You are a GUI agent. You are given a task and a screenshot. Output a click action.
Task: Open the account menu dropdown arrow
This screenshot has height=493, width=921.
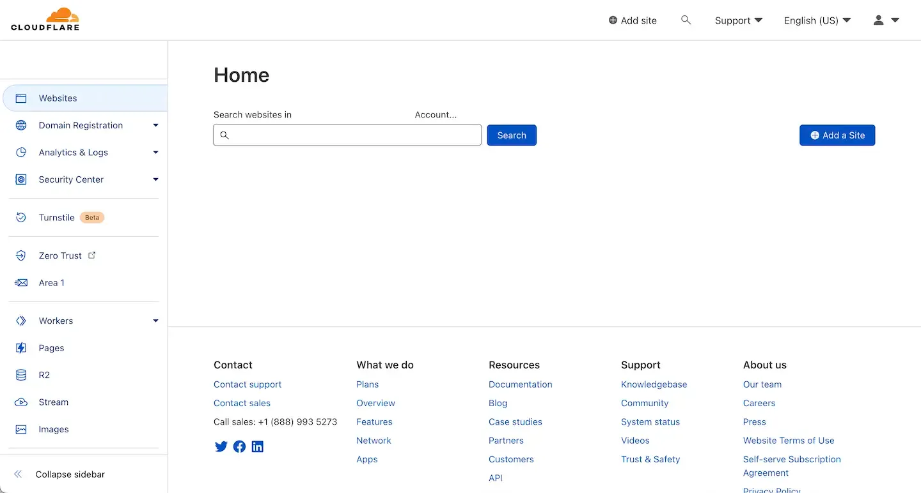click(x=895, y=20)
